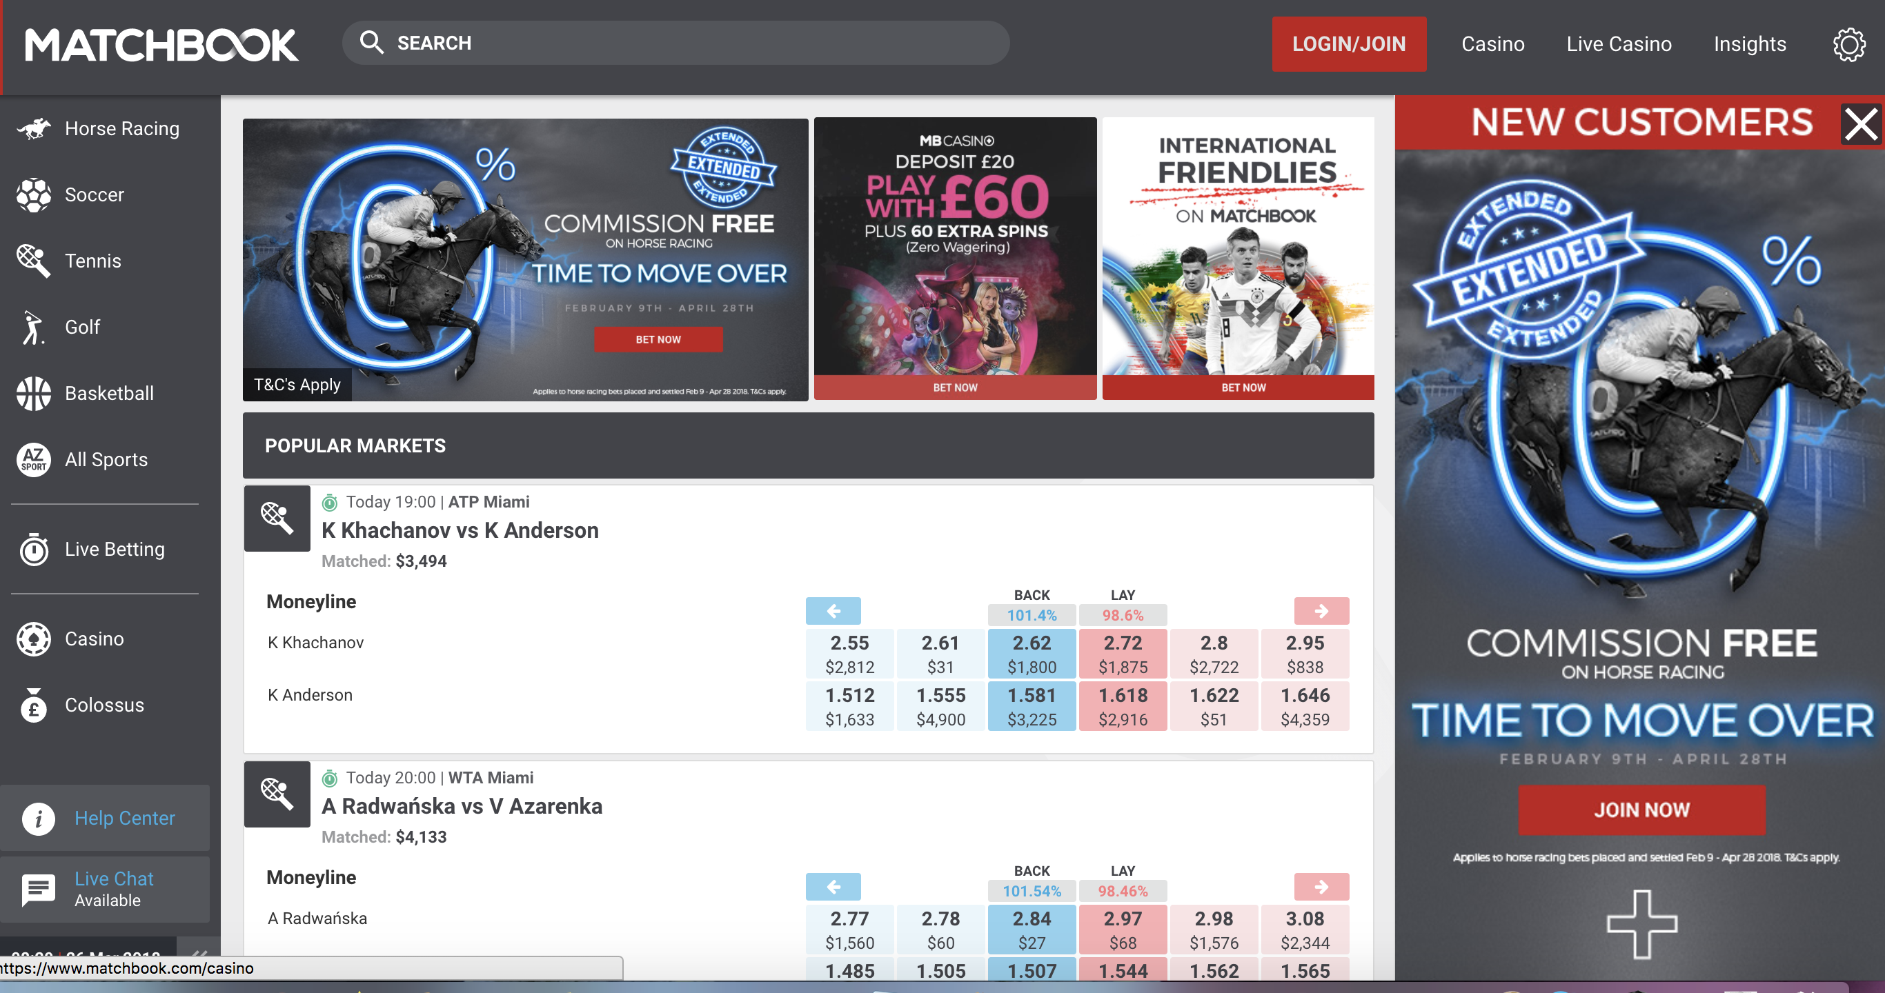This screenshot has height=993, width=1885.
Task: Back K Anderson at 1.581
Action: point(1032,706)
